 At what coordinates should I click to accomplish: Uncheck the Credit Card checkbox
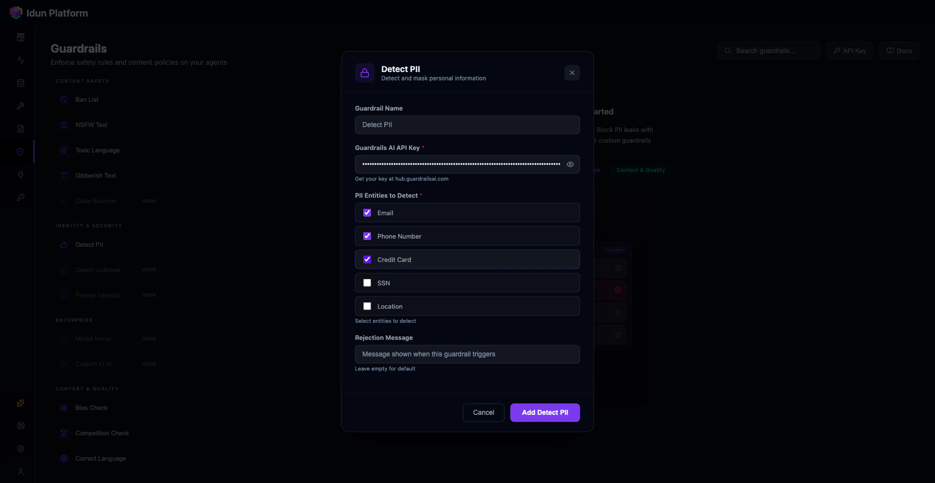pos(367,260)
